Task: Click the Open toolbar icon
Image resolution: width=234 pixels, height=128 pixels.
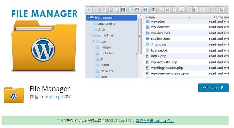Action: tap(131, 10)
